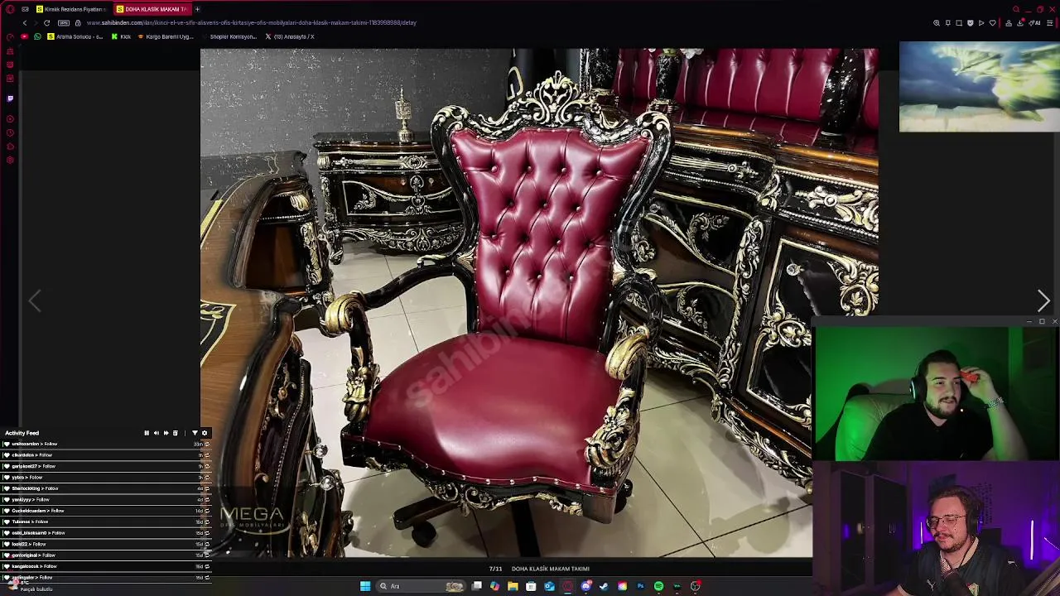Viewport: 1060px width, 596px height.
Task: Pause the Activity Feed
Action: click(x=147, y=433)
